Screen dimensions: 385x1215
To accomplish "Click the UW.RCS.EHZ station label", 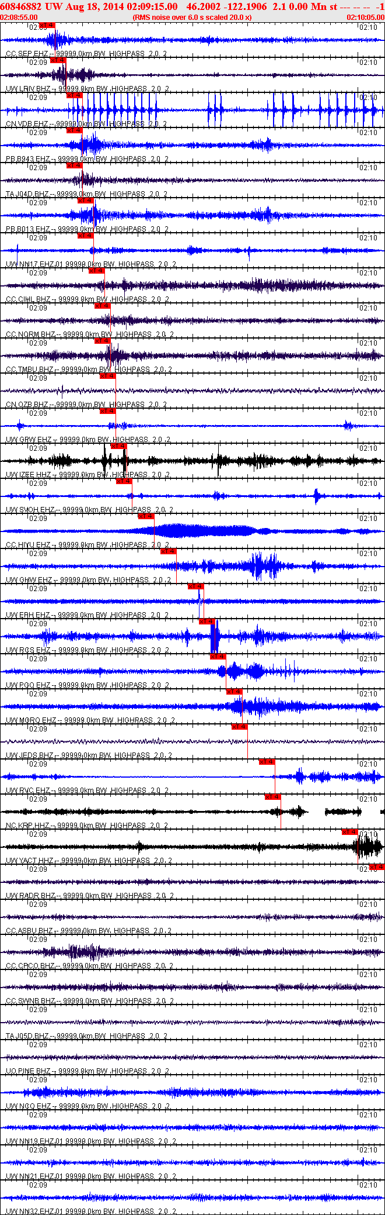I will (29, 650).
